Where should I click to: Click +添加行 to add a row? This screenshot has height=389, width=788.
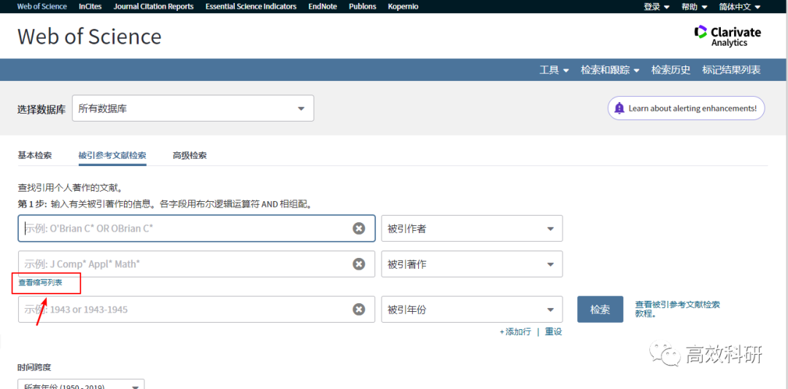[515, 331]
